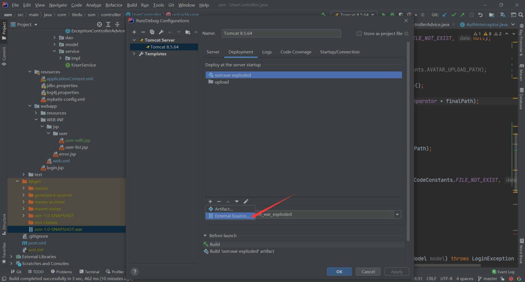The image size is (525, 282).
Task: Remove configuration with minus icon in dialog
Action: coord(143,32)
